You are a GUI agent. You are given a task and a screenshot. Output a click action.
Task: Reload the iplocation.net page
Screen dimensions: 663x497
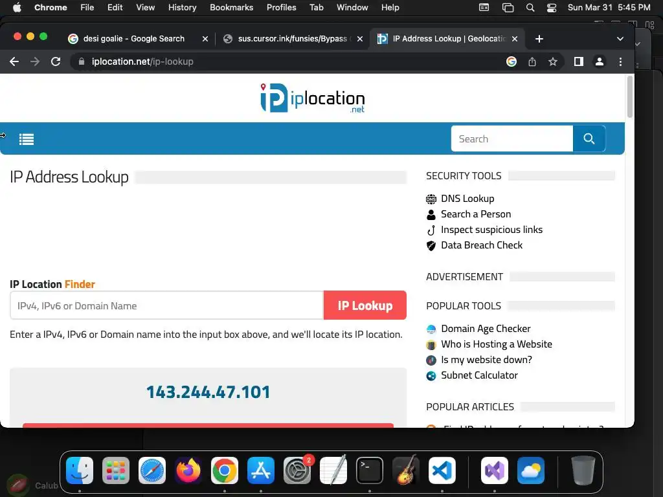tap(56, 61)
